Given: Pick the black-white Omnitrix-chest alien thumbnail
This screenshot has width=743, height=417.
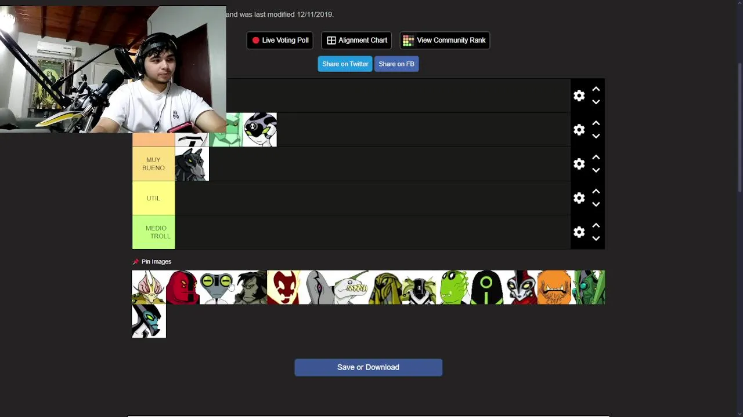Looking at the screenshot, I should [419, 287].
